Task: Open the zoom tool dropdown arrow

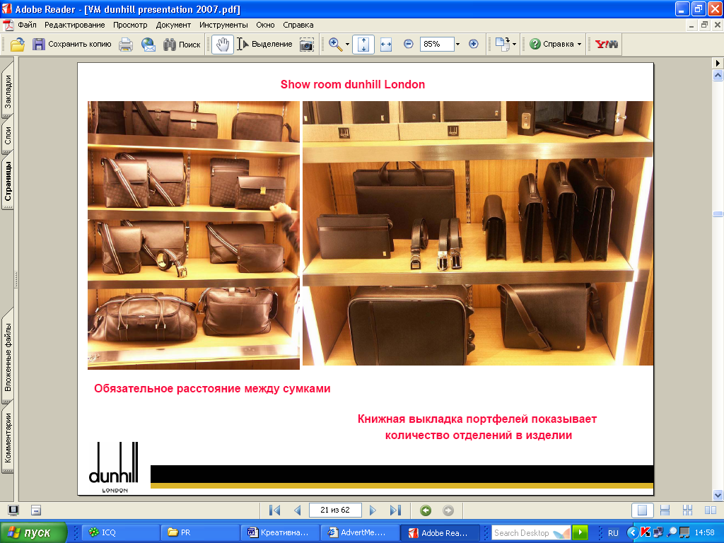Action: [347, 45]
